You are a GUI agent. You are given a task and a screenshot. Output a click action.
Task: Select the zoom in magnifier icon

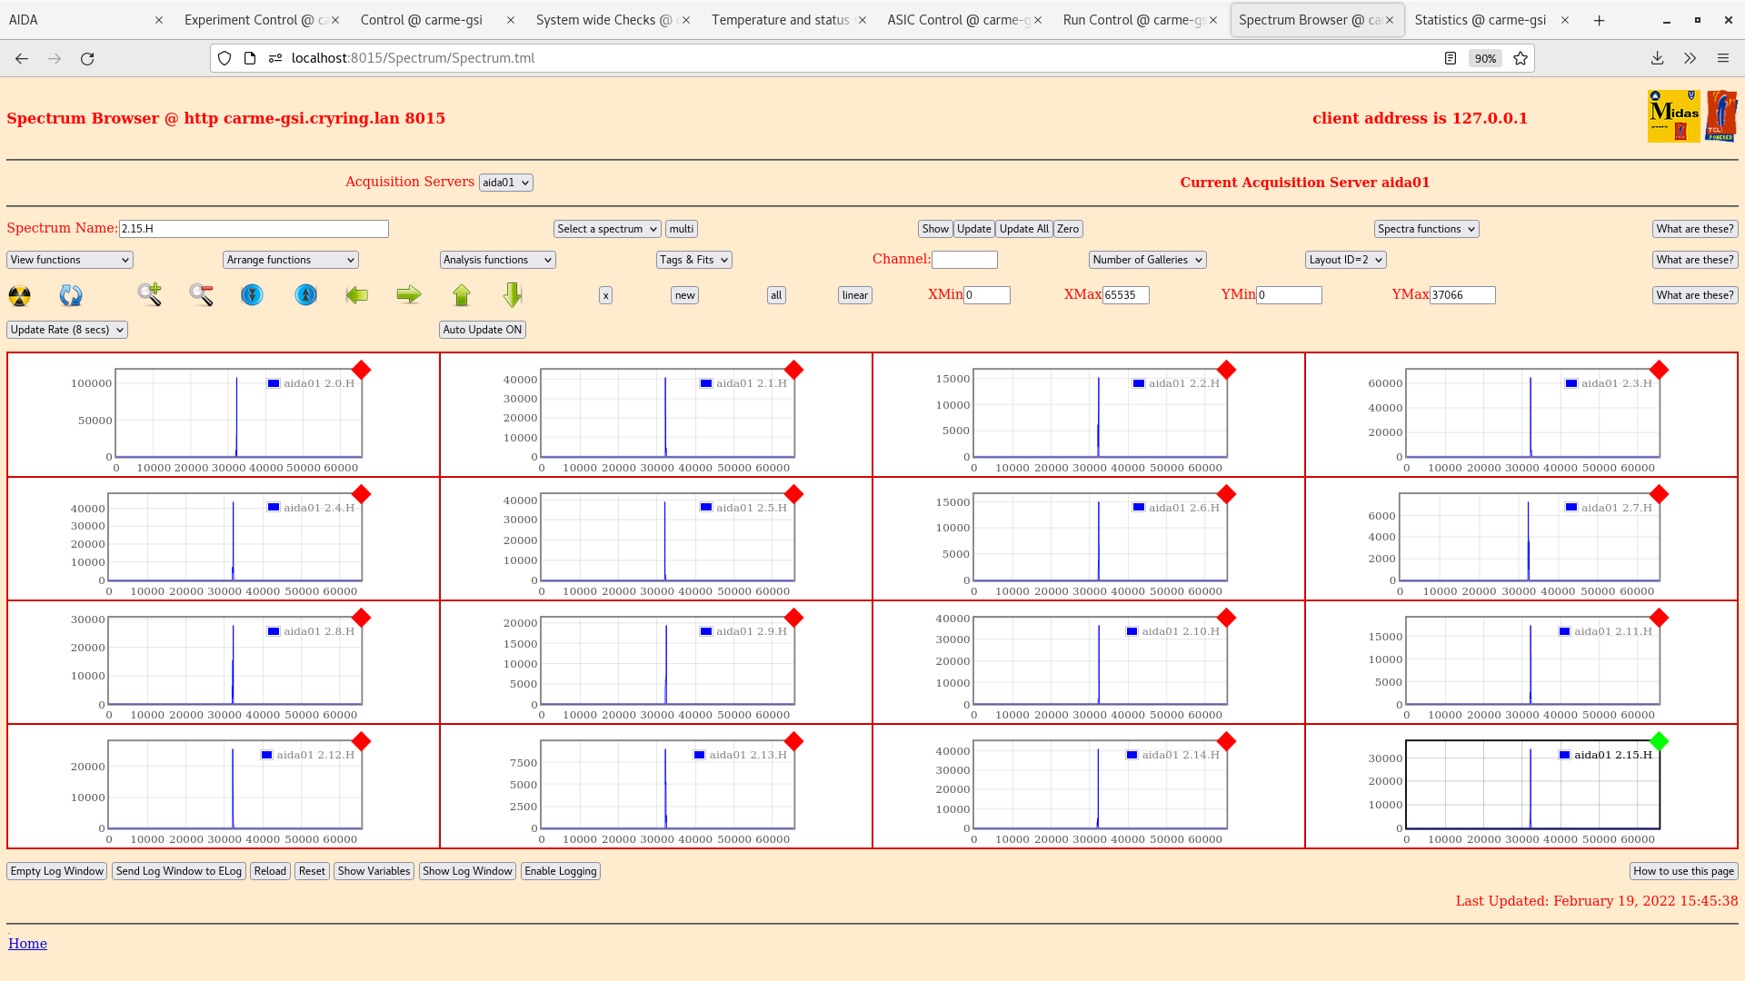pos(149,295)
